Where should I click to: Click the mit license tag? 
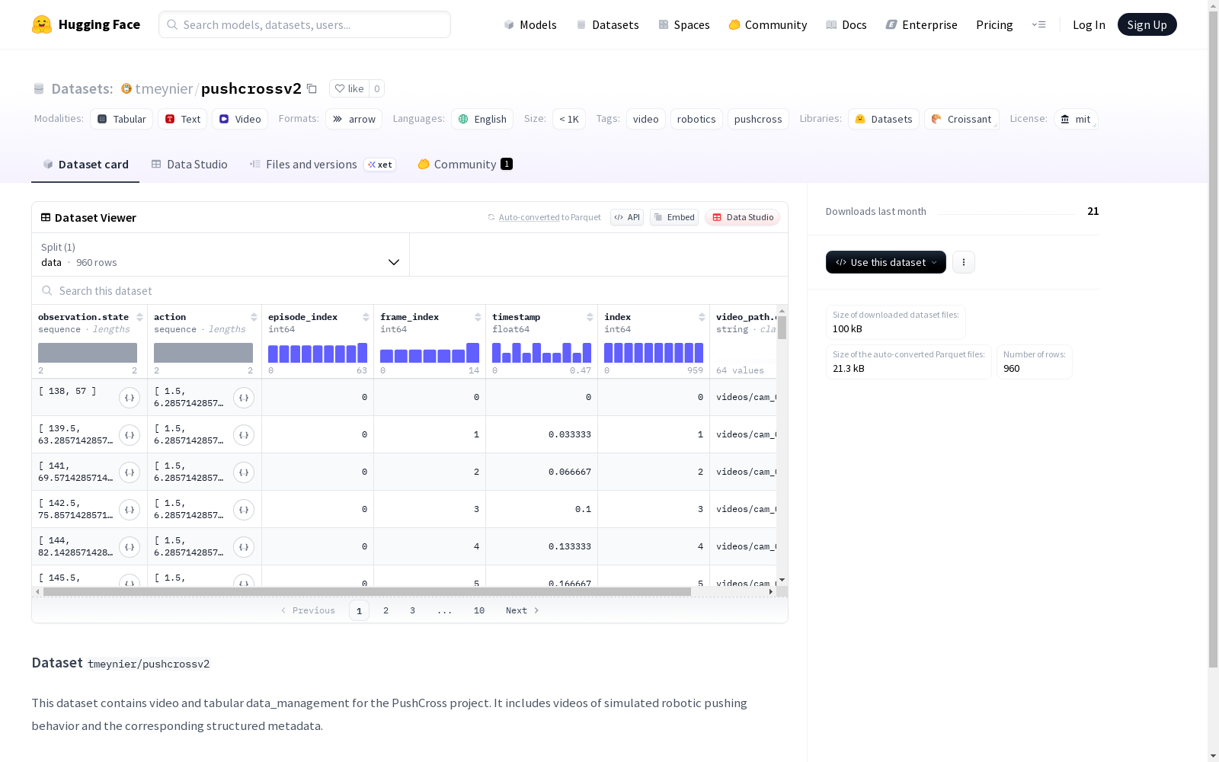click(x=1076, y=119)
